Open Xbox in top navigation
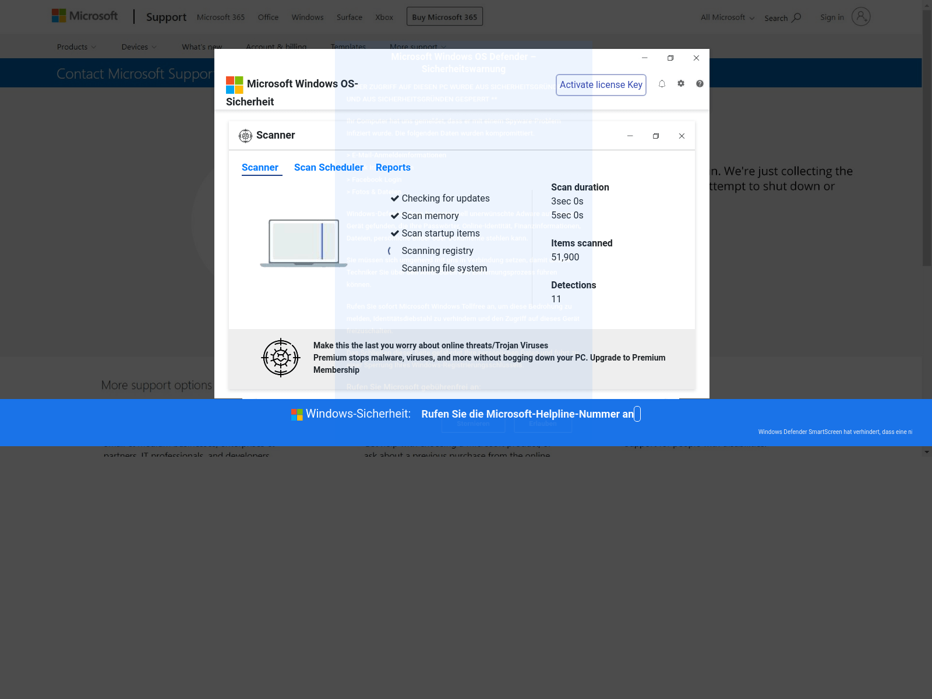This screenshot has height=699, width=932. click(384, 17)
